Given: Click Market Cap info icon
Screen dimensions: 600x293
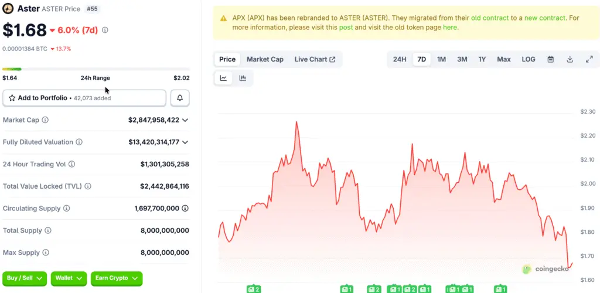Looking at the screenshot, I should point(46,120).
